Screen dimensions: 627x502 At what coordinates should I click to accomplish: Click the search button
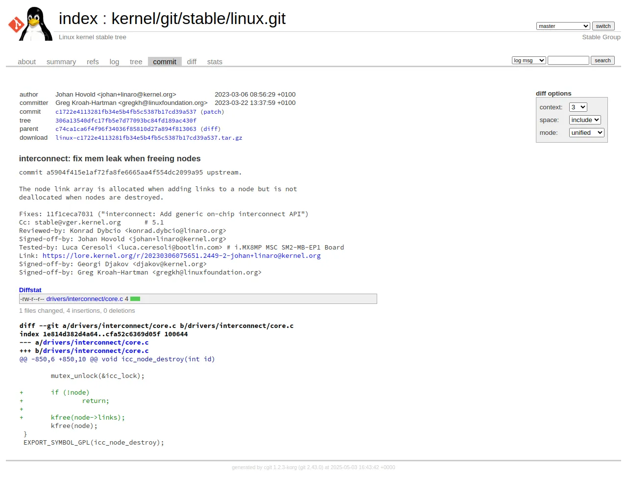pos(603,60)
